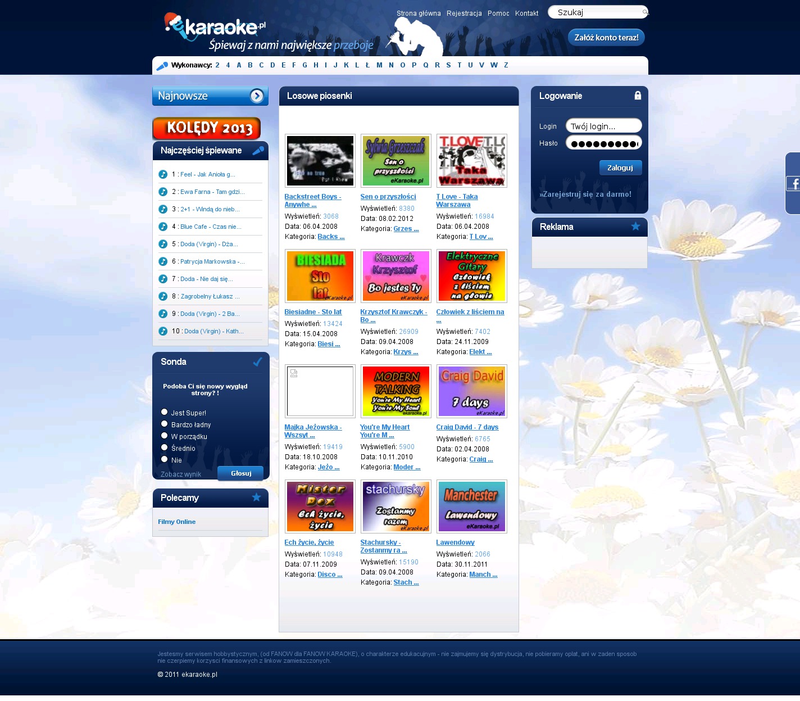
Task: Browse performers starting with digit 2
Action: click(x=217, y=65)
